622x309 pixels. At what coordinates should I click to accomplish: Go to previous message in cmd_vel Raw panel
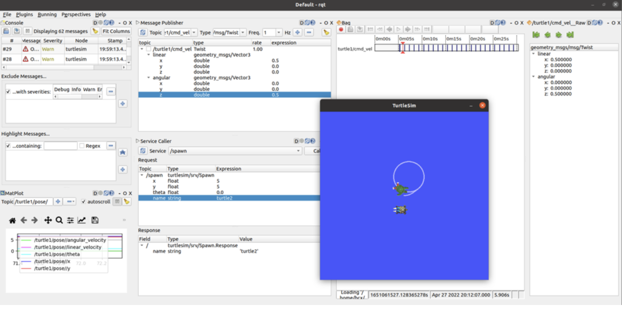[548, 35]
